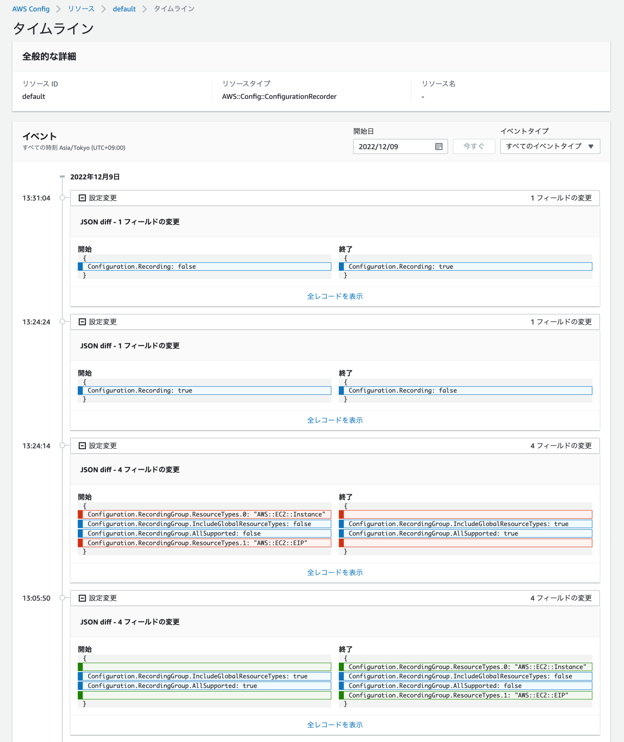
Task: Collapse the 13:24:14 設定変更 event panel
Action: coord(82,446)
